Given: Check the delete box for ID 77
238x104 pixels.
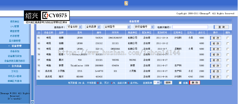Looking at the screenshot, I should [x=228, y=60].
